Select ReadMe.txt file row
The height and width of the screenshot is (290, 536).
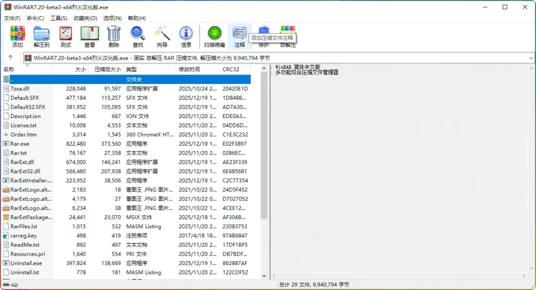[127, 245]
